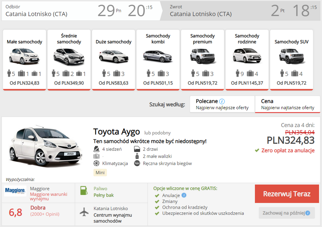Screen dimensions: 322x227
Task: Click the price PLN324,83 in the offer
Action: point(290,140)
